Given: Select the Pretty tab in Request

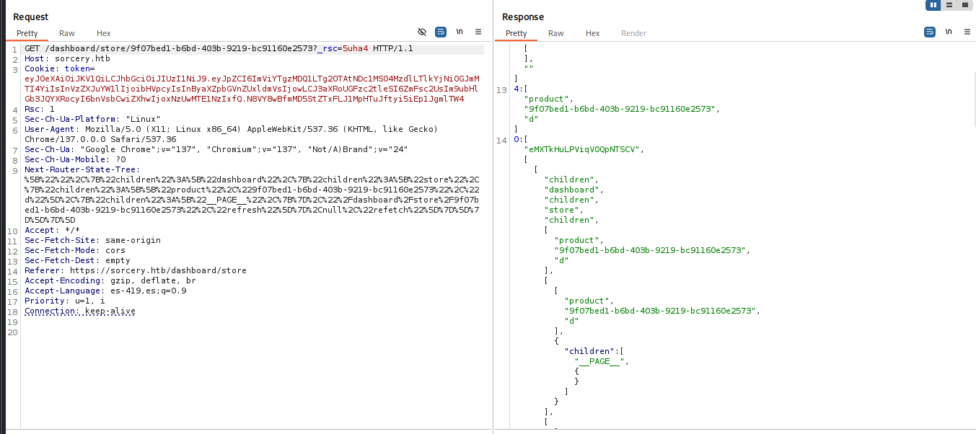Looking at the screenshot, I should click(27, 33).
